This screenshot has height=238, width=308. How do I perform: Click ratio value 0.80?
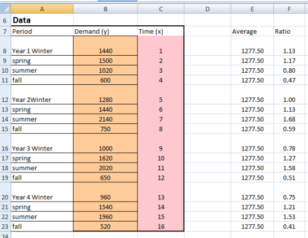[x=289, y=70]
